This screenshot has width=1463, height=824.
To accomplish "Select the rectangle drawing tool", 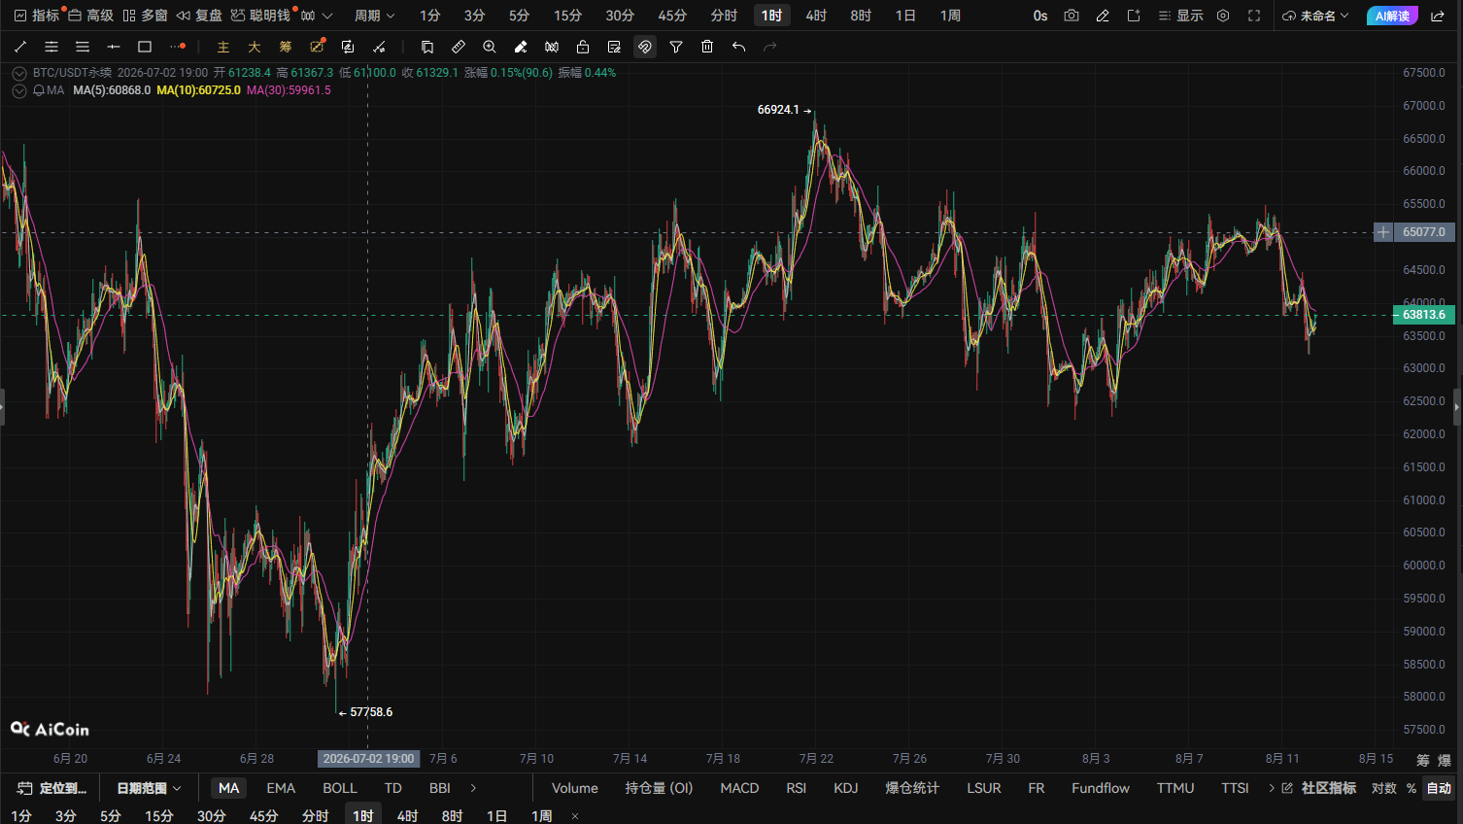I will (145, 47).
